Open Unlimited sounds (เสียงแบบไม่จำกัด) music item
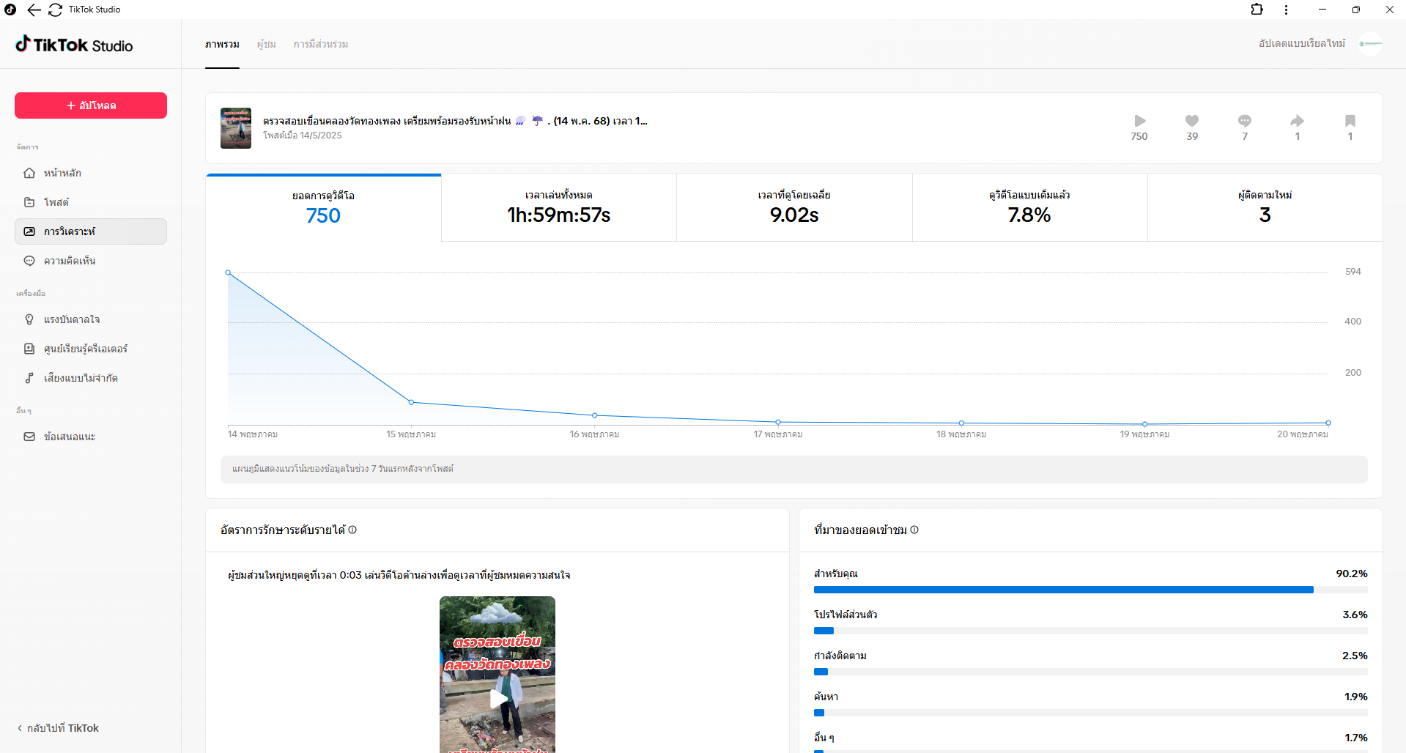Viewport: 1406px width, 753px height. (x=91, y=378)
